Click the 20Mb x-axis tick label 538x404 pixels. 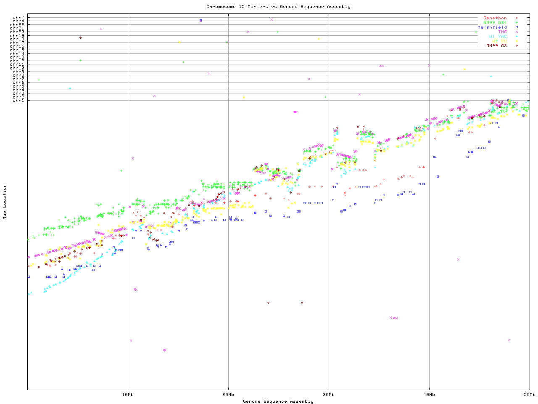pyautogui.click(x=228, y=395)
